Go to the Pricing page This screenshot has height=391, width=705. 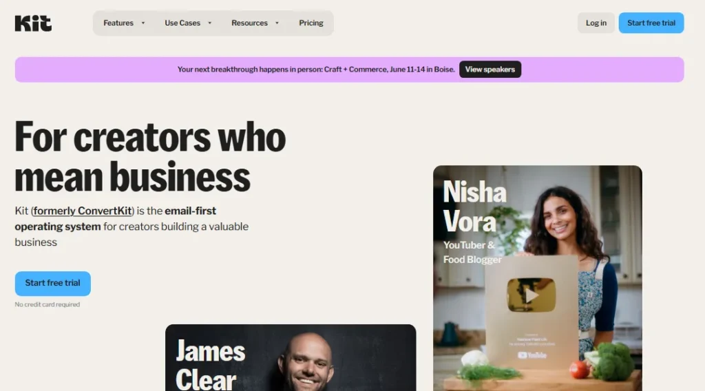(311, 23)
